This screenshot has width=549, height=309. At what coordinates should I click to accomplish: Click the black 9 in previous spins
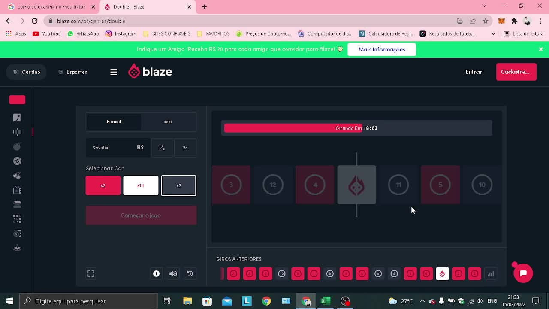(x=394, y=274)
